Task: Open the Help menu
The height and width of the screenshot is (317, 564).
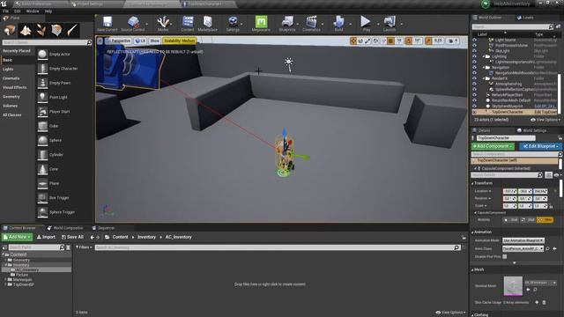Action: pyautogui.click(x=48, y=11)
